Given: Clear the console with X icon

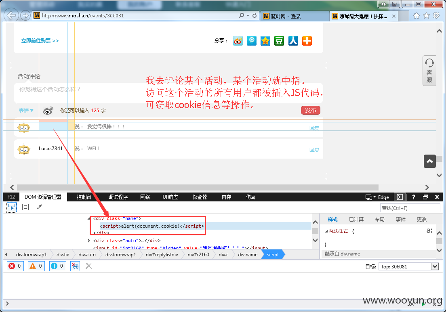Looking at the screenshot, I should [89, 266].
